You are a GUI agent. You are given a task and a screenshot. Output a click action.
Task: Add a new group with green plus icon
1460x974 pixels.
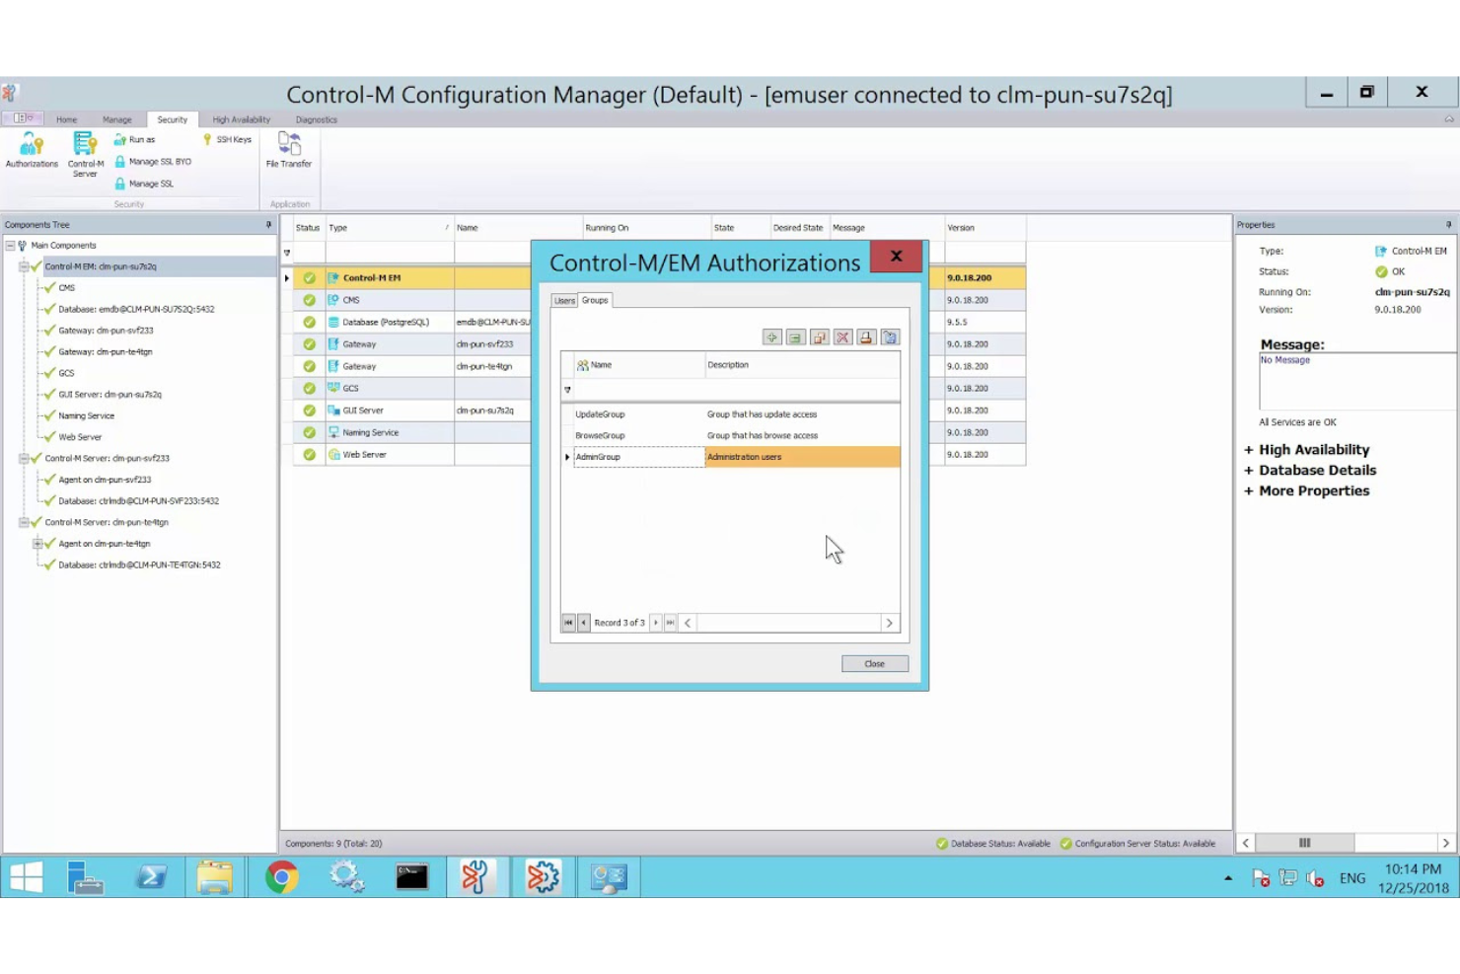click(771, 337)
